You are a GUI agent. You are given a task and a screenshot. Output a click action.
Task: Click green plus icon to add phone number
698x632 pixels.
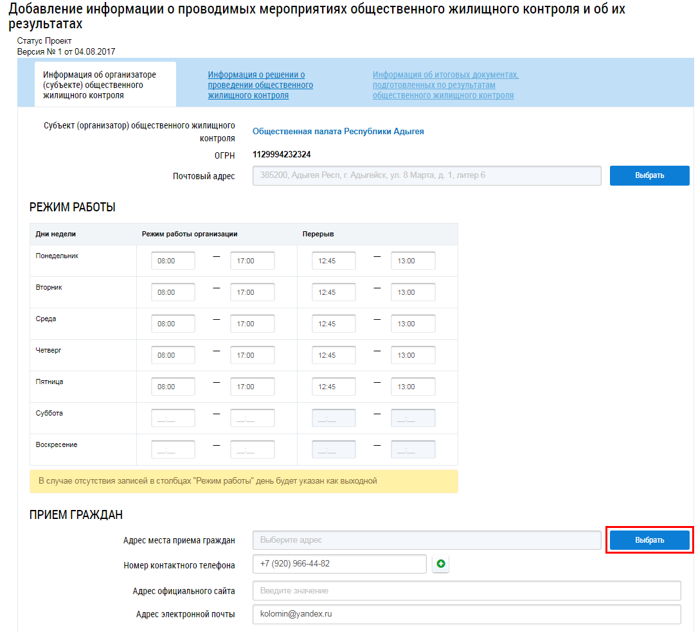pos(441,564)
